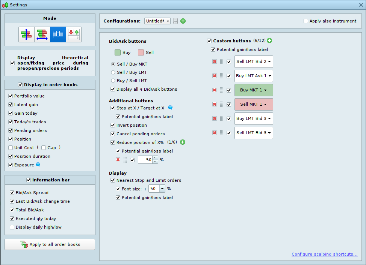Image resolution: width=366 pixels, height=265 pixels.
Task: Click the reduce position 50 percent field
Action: pos(145,160)
